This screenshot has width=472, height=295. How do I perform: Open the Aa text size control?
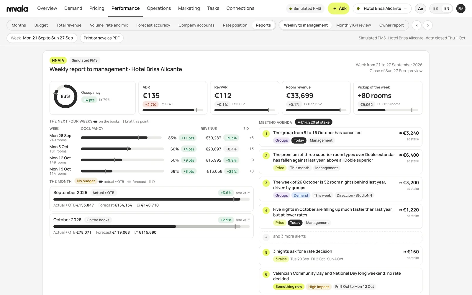coord(420,9)
